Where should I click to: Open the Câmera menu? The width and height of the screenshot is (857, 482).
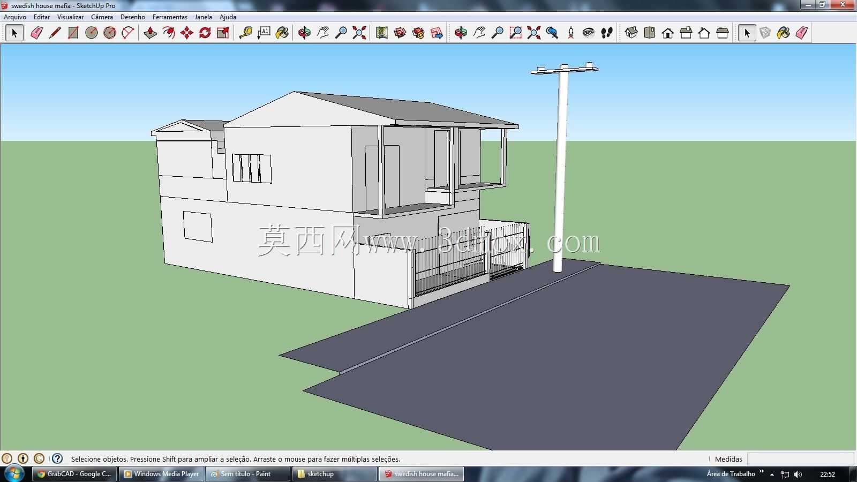[x=102, y=17]
